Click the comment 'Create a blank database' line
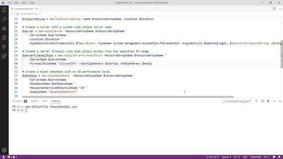 [x=66, y=72]
